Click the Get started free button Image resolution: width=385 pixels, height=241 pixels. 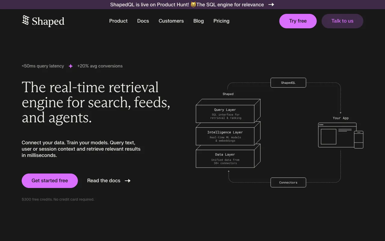point(50,181)
